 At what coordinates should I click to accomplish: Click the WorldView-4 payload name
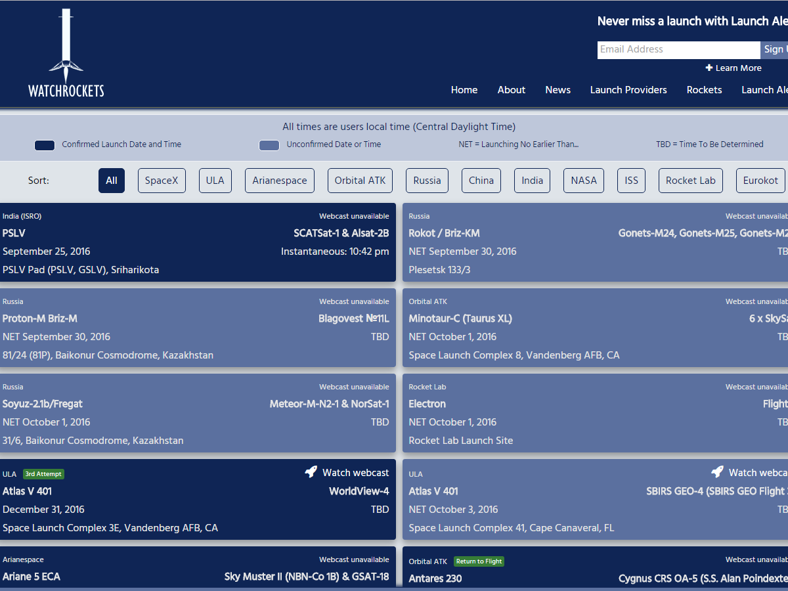point(359,491)
